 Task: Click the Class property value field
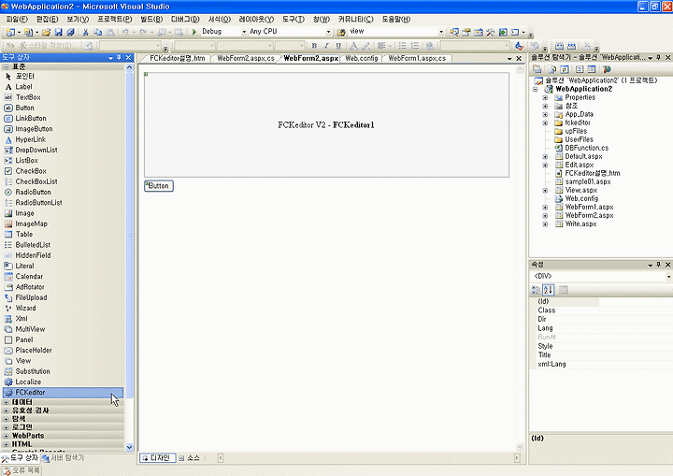[x=636, y=310]
